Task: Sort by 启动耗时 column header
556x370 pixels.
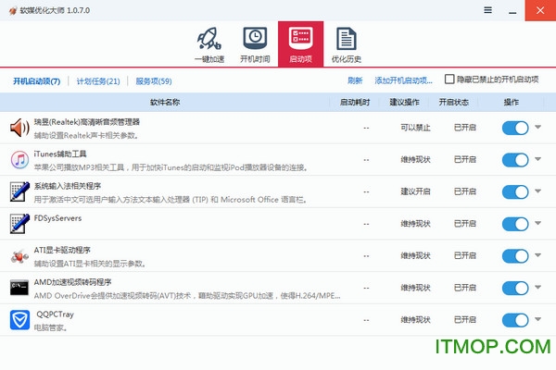Action: point(355,103)
